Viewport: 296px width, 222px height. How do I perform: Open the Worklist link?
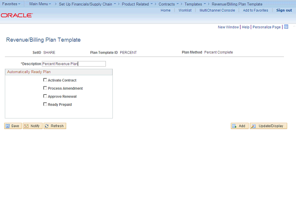(x=185, y=10)
